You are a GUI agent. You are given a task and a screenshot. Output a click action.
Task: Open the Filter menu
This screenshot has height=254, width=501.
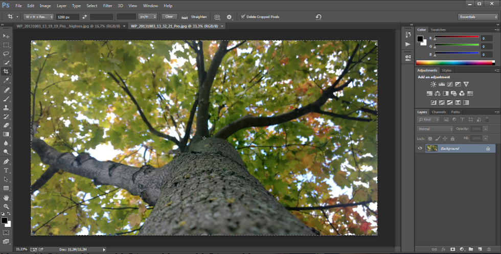[107, 6]
